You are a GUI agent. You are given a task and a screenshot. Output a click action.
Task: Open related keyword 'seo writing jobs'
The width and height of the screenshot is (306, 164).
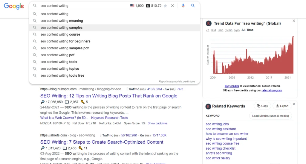(217, 124)
